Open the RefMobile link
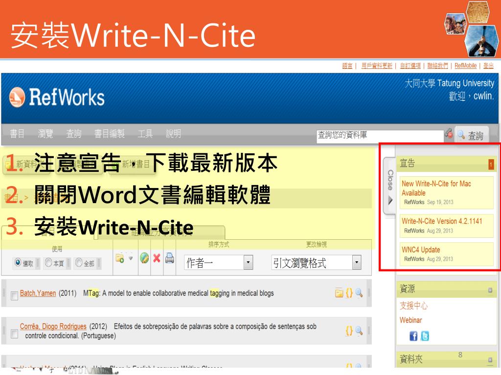501x375 pixels. 466,66
